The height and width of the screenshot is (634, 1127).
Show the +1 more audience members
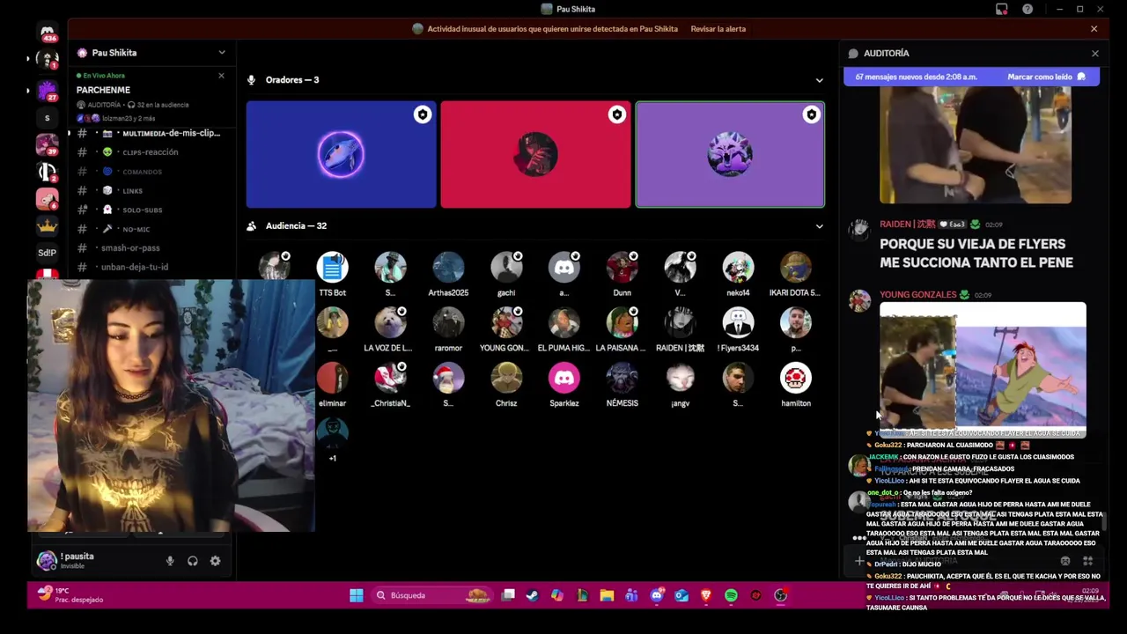pos(333,434)
